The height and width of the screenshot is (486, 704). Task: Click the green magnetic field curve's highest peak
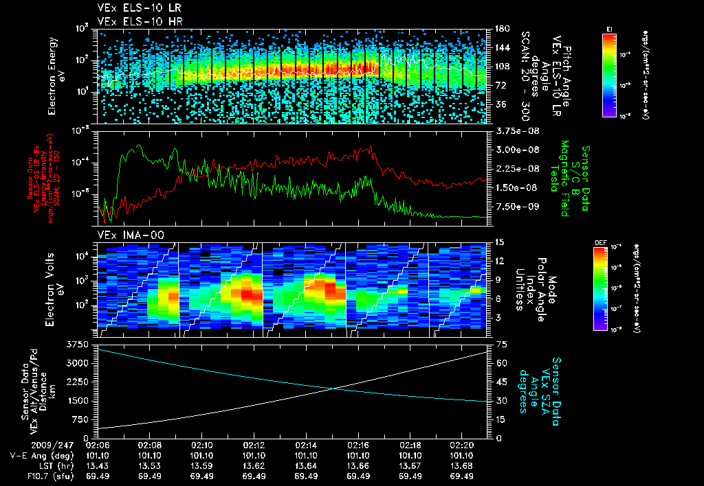point(139,145)
